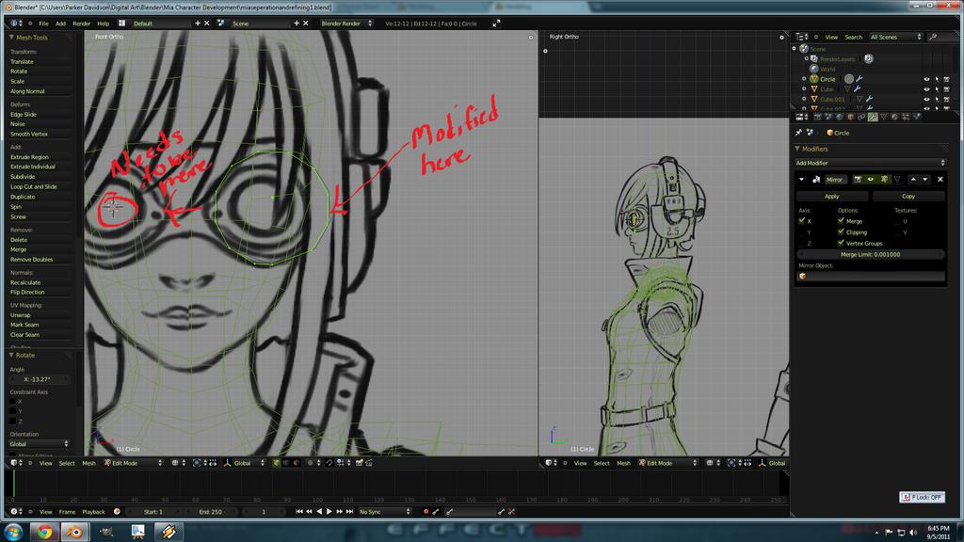Toggle the Merge option checkbox
The height and width of the screenshot is (542, 964).
coord(841,220)
